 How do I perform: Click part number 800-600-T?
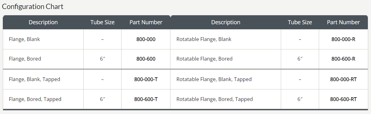coord(146,99)
